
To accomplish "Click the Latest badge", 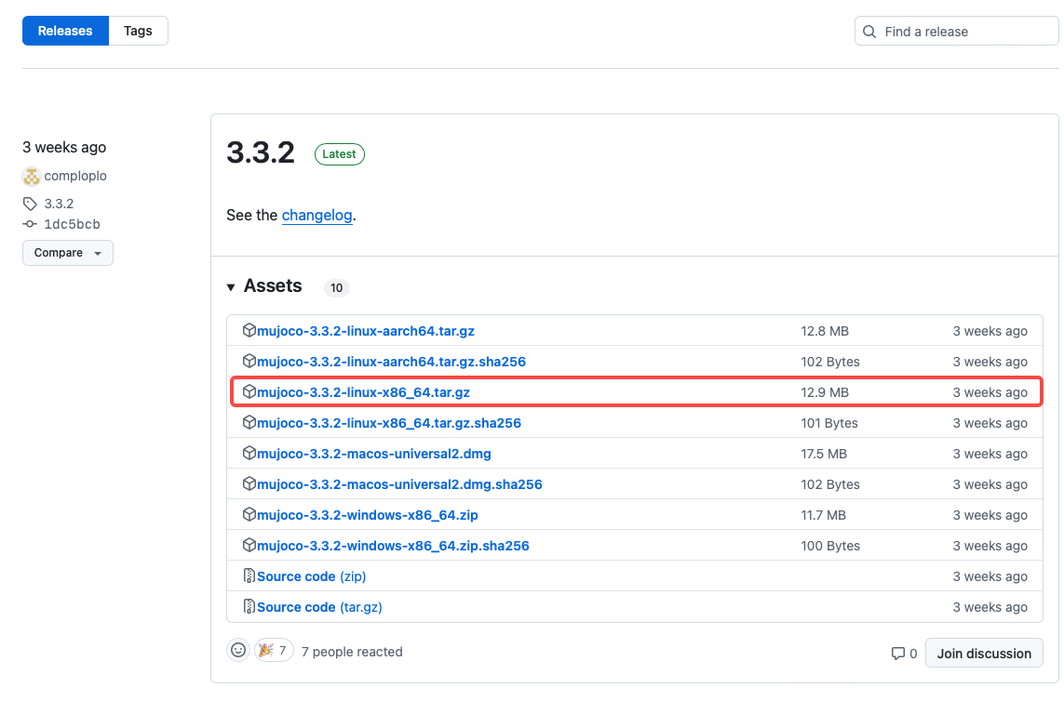I will coord(339,154).
